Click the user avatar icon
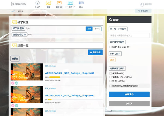Image resolution: width=164 pixels, height=116 pixels. [x=142, y=5]
